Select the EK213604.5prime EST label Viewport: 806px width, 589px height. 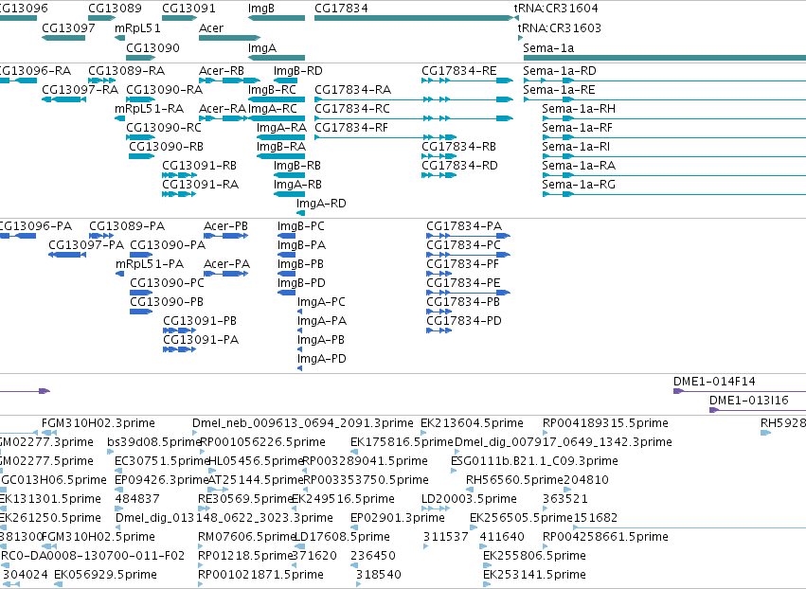pos(472,423)
